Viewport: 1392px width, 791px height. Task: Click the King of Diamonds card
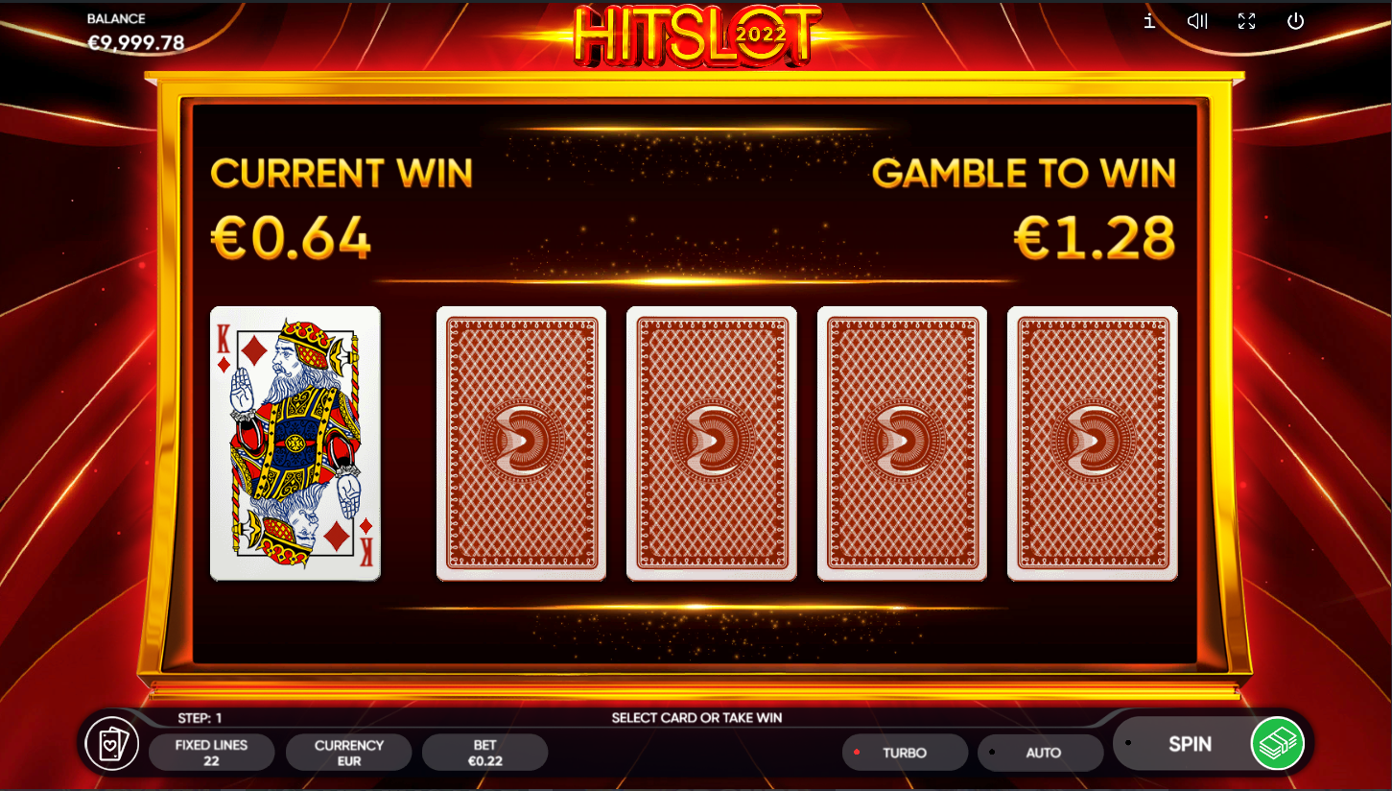[295, 443]
